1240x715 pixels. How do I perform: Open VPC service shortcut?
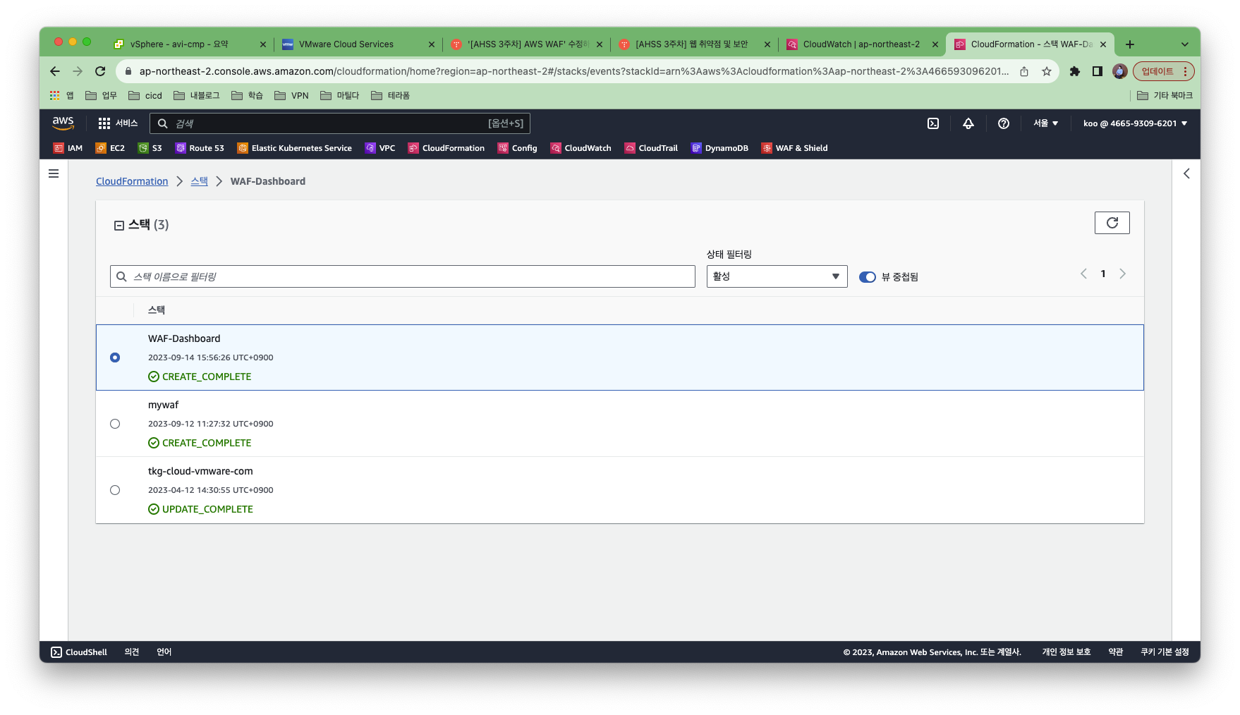380,148
